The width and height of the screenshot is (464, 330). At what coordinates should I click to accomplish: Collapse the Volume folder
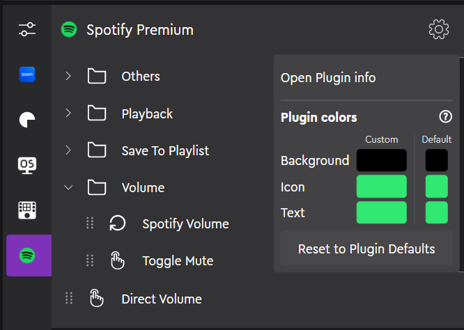(x=68, y=187)
